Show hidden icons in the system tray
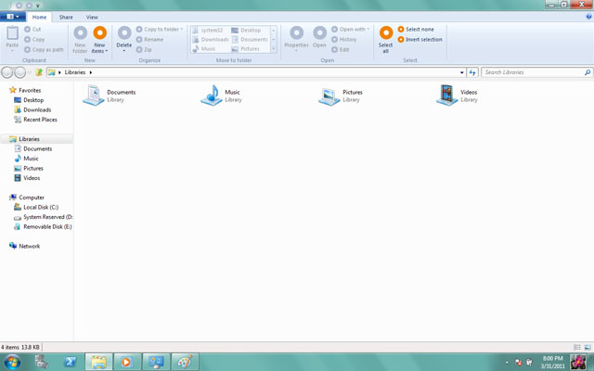The width and height of the screenshot is (594, 371). pos(507,361)
